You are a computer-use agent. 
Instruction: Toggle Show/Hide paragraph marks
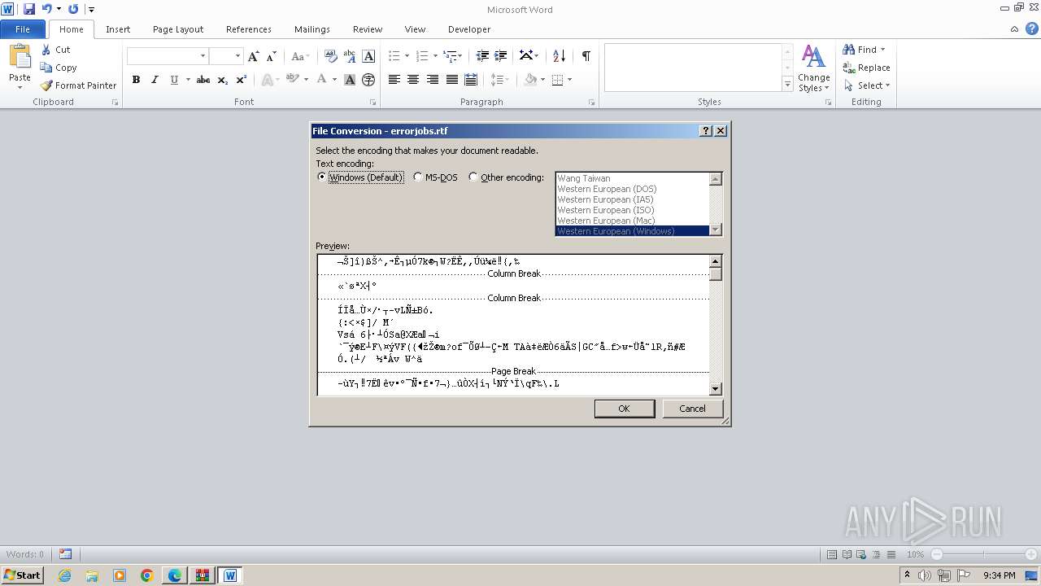(586, 56)
